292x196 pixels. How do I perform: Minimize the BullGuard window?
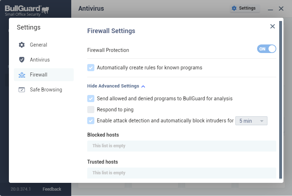point(271,9)
